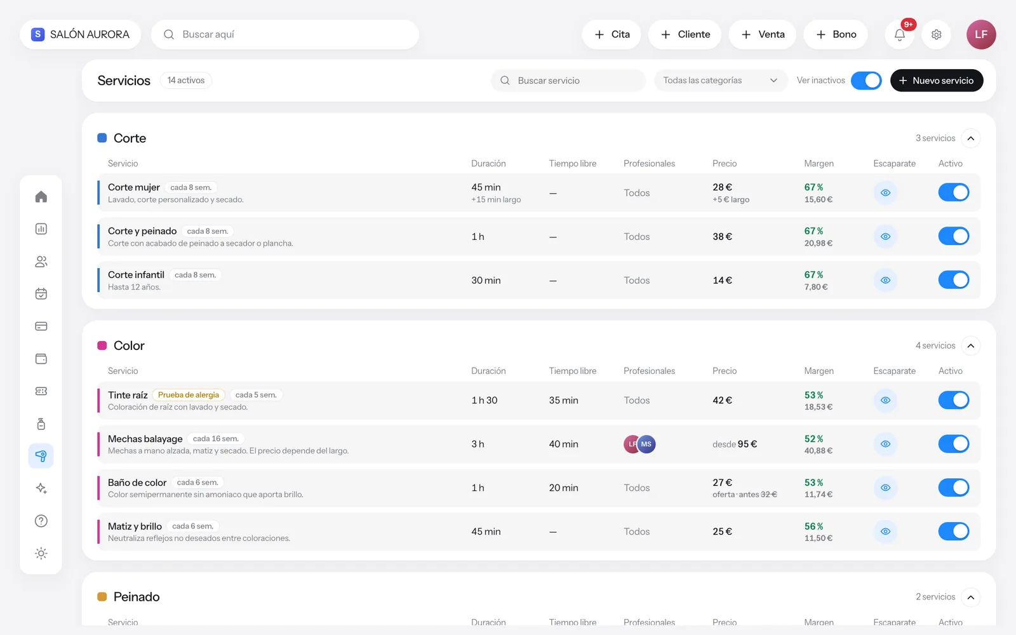
Task: Click the blue Corte category color swatch
Action: (x=102, y=138)
